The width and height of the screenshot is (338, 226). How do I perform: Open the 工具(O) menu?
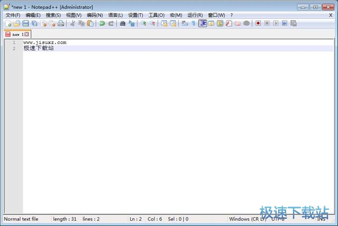156,15
